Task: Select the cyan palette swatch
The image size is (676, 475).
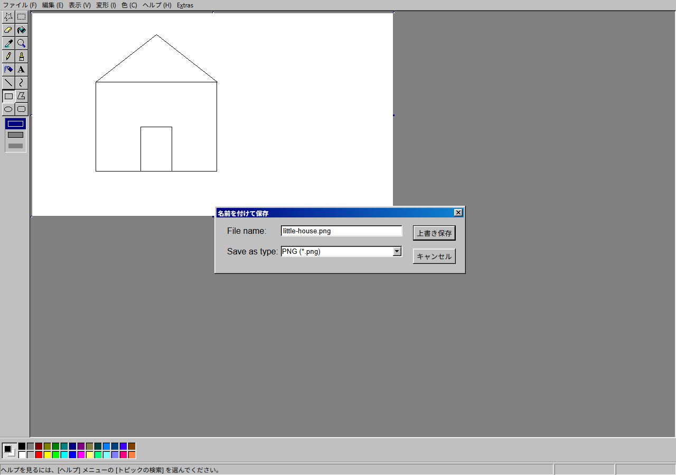Action: (x=64, y=455)
